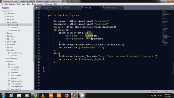The height and width of the screenshot is (98, 174).
Task: Change PHP syntax in status bar
Action: [x=166, y=91]
